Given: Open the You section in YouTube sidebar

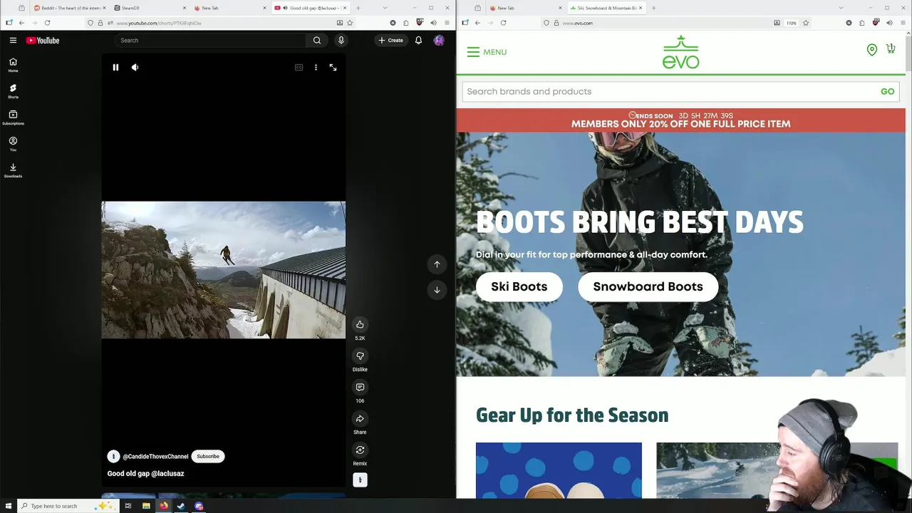Looking at the screenshot, I should tap(13, 144).
